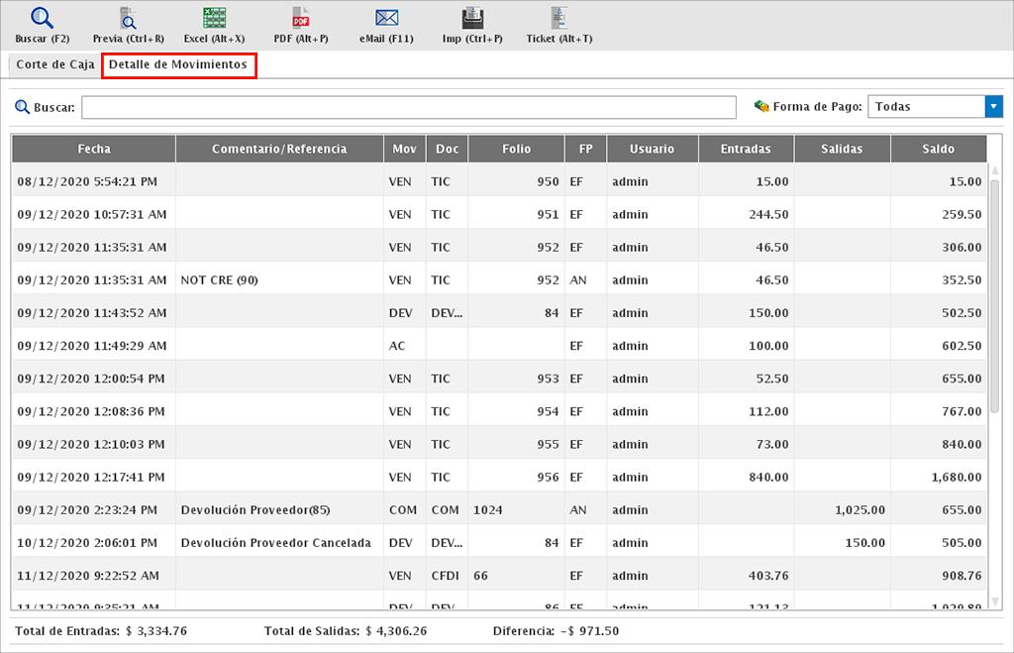This screenshot has height=653, width=1014.
Task: Print with the Imp printer icon
Action: (x=472, y=18)
